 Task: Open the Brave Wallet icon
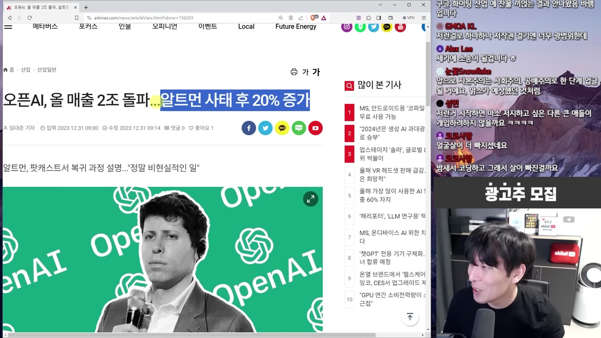pos(390,18)
